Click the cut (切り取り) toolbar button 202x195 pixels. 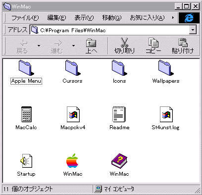click(x=124, y=46)
